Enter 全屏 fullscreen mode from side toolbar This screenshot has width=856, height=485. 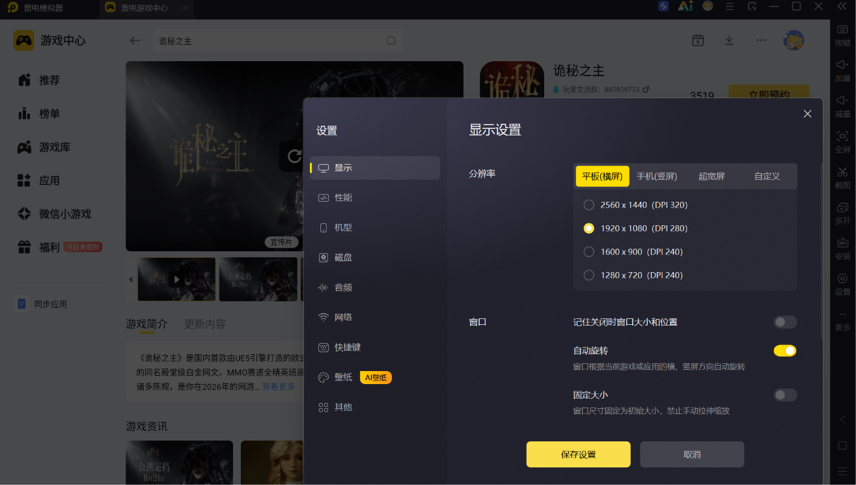pyautogui.click(x=842, y=142)
